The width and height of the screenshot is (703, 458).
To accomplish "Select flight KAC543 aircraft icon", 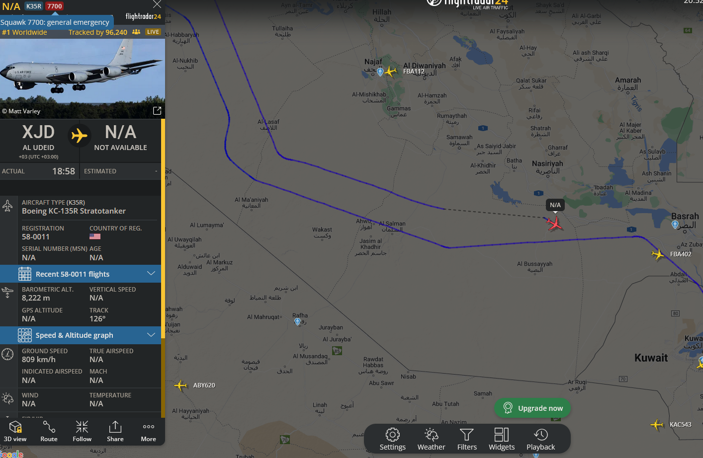I will tap(657, 424).
